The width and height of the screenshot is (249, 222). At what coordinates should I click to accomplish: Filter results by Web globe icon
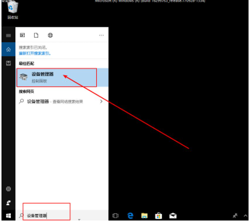[50, 35]
